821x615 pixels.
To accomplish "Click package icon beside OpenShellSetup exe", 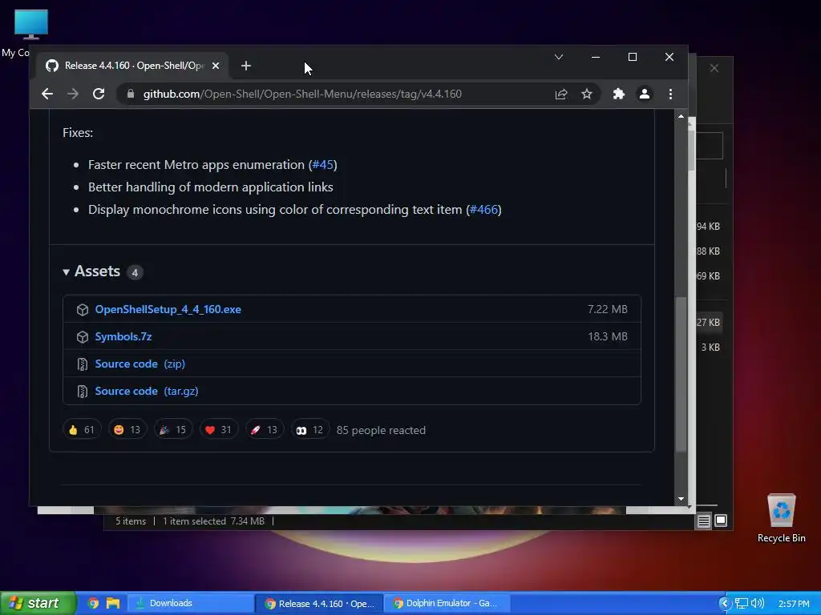I will (83, 310).
